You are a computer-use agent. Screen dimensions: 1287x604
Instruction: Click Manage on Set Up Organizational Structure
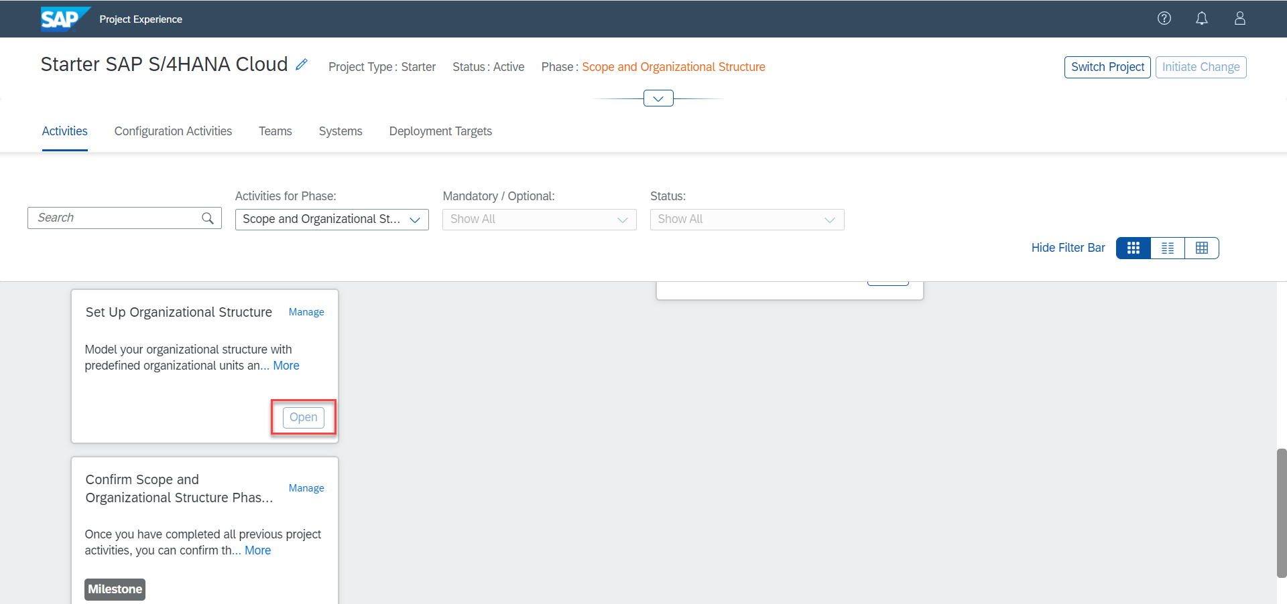pos(306,312)
